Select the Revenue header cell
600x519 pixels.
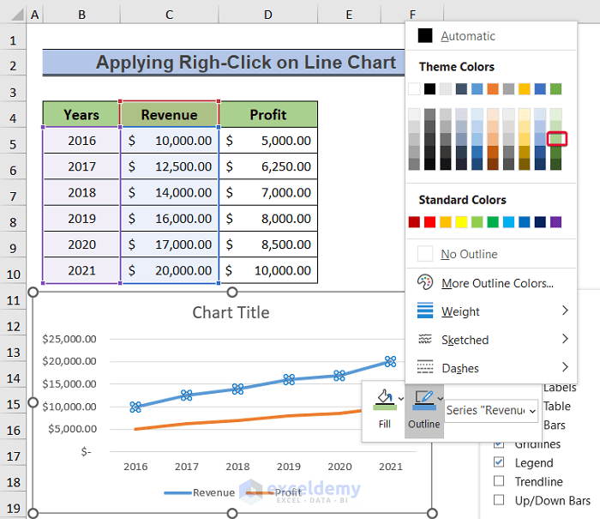[x=169, y=115]
